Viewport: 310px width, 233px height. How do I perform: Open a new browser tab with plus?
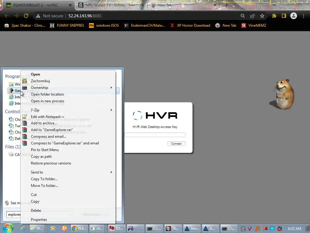226,5
